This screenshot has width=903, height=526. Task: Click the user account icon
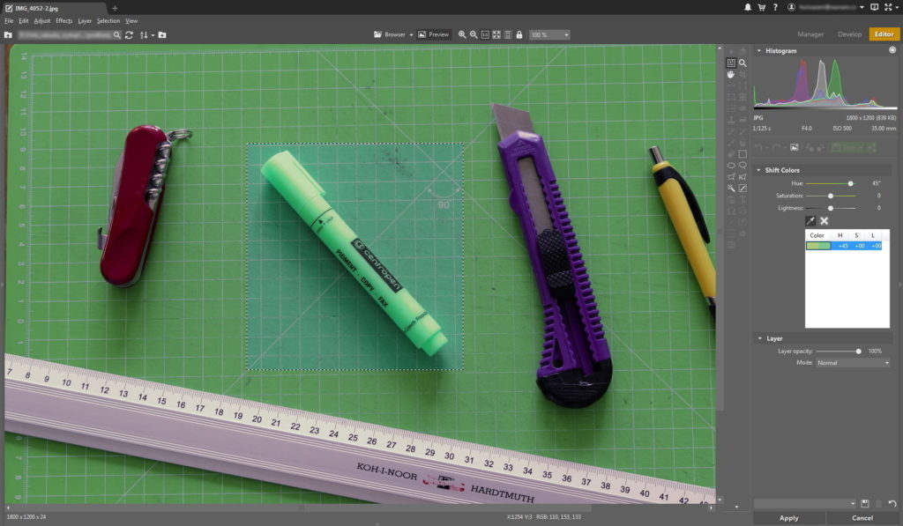tap(791, 7)
